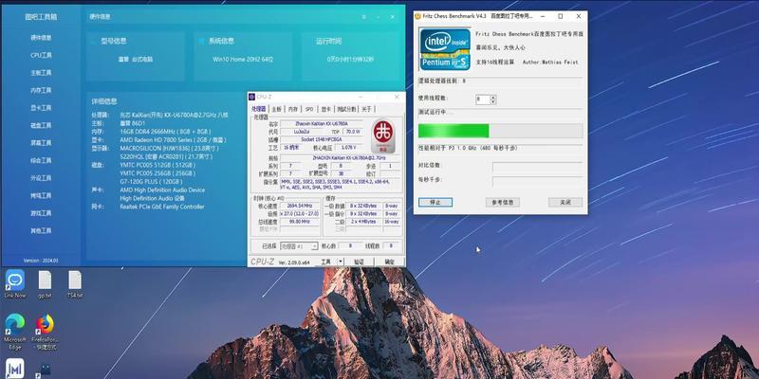Click 参考信息 button in Fritz Benchmark
Image resolution: width=759 pixels, height=379 pixels.
pos(503,203)
